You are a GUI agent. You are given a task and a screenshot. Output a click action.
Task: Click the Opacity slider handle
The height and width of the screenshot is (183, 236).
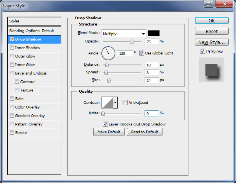[132, 42]
